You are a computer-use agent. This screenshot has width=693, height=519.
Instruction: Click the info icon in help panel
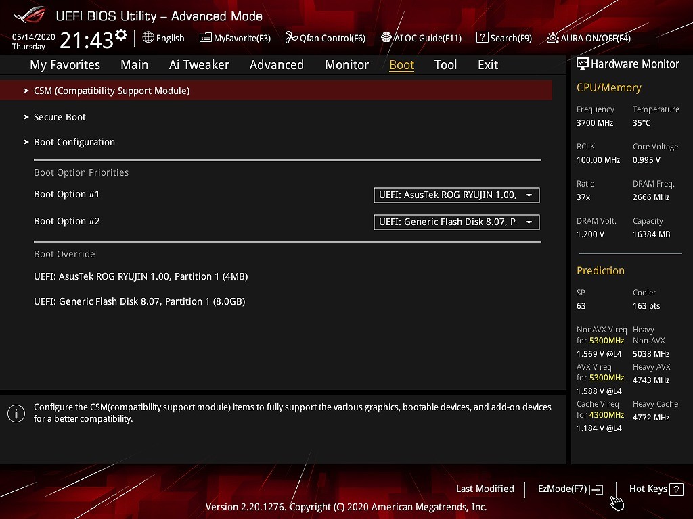pos(16,414)
